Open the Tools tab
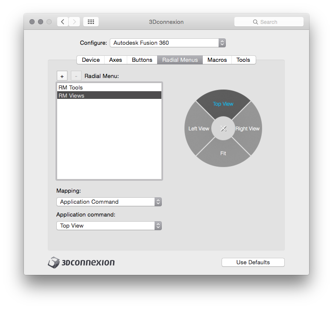Viewport: 333px width, 309px height. click(x=243, y=60)
